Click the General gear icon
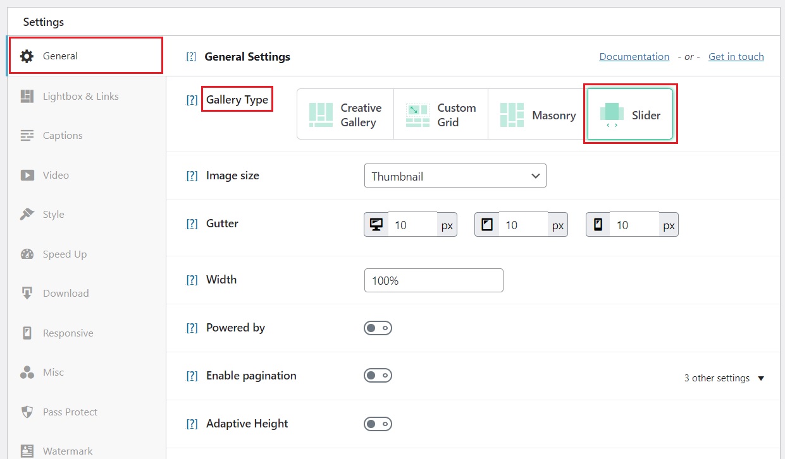Viewport: 785px width, 459px height. coord(27,56)
